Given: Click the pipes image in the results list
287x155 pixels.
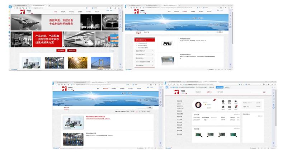Looking at the screenshot, I should point(73,139).
